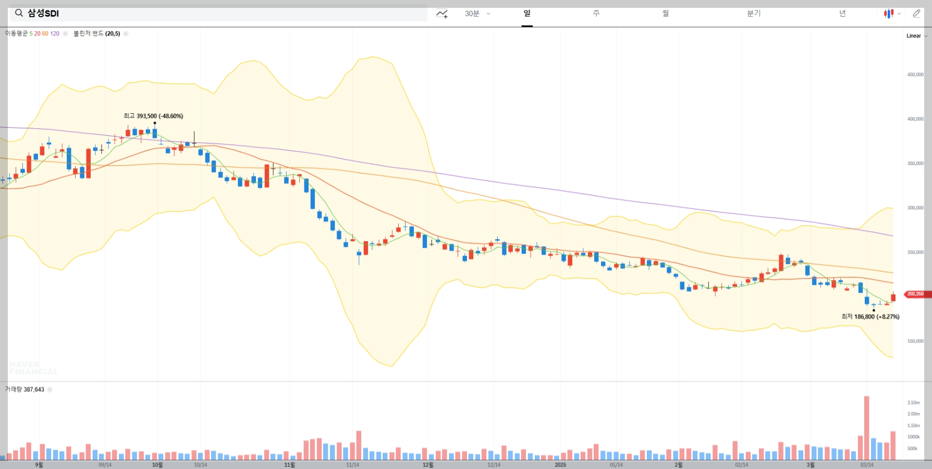Click the 이동평균 indicator label
Screen dimensions: 932x469
[x=16, y=33]
